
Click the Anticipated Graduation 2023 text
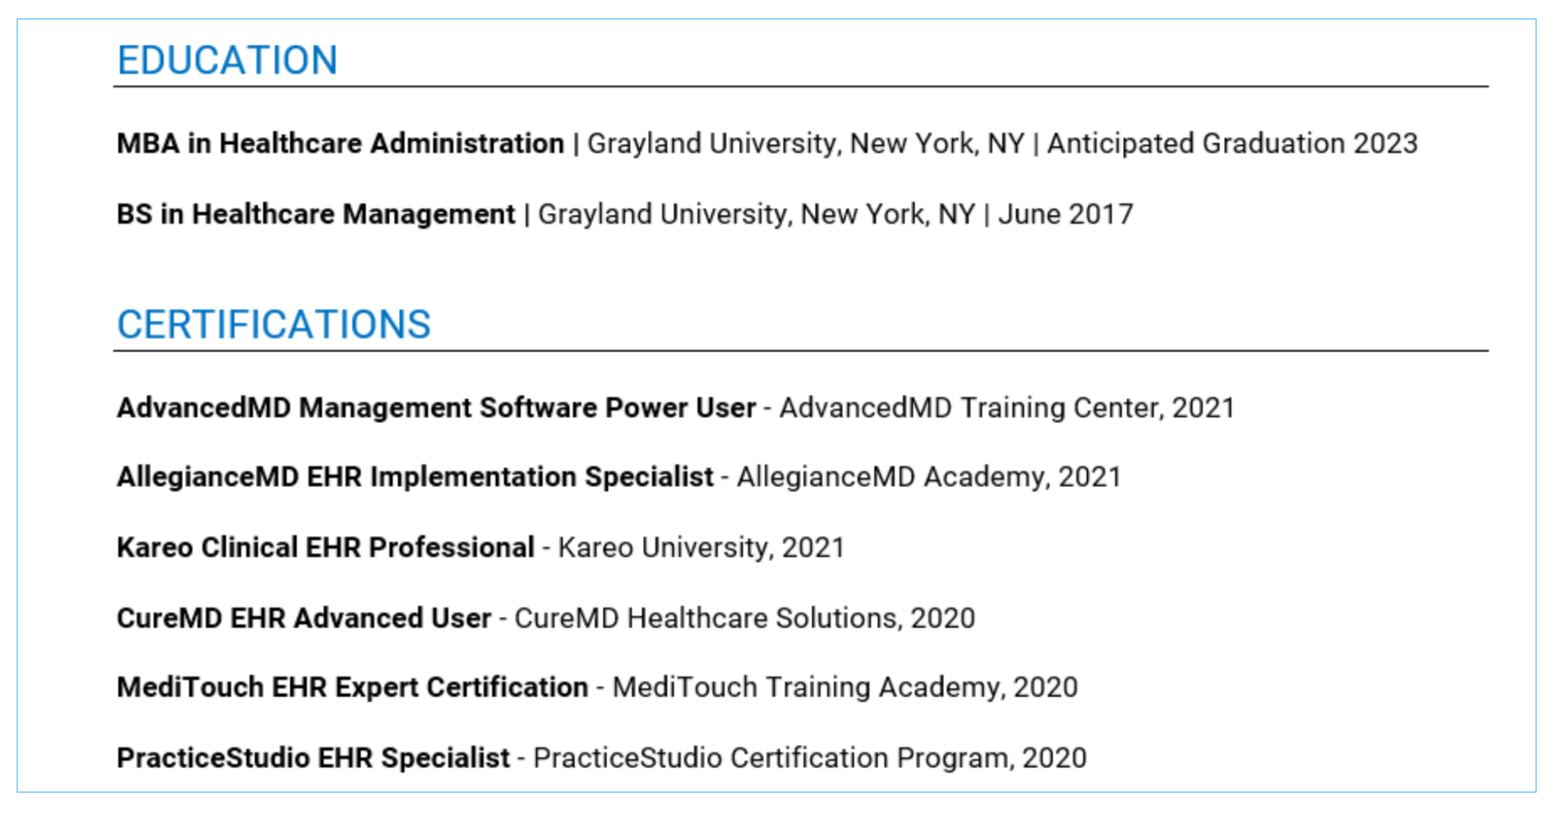coord(1232,144)
